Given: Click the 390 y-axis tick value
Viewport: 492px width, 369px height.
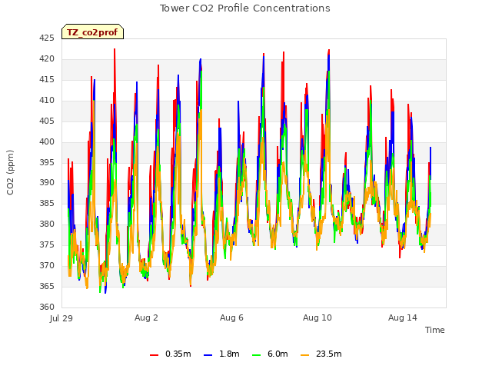Looking at the screenshot, I should pos(46,182).
